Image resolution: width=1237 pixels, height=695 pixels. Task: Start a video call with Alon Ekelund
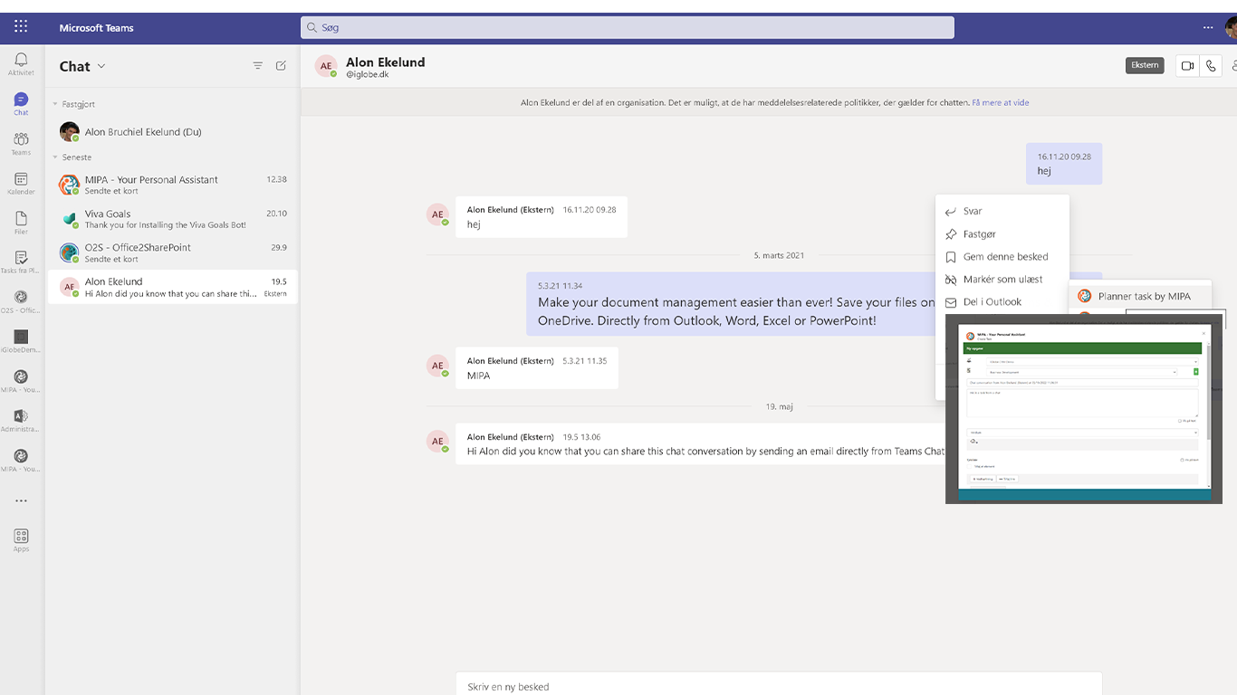(x=1187, y=65)
